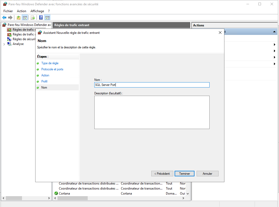This screenshot has height=207, width=279.
Task: Click the up one level folder icon
Action: pos(18,18)
